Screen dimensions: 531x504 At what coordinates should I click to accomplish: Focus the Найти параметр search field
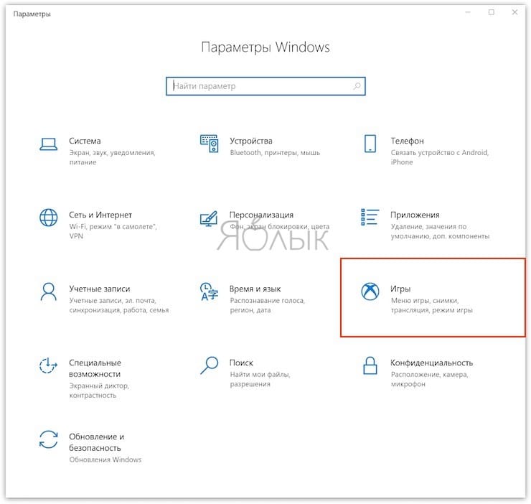[265, 86]
